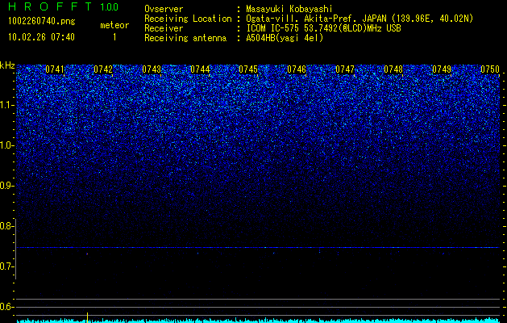
Task: Click the 1.1 frequency axis label
Action: point(6,105)
